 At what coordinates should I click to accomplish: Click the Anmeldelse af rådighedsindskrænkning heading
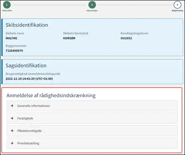[51, 95]
